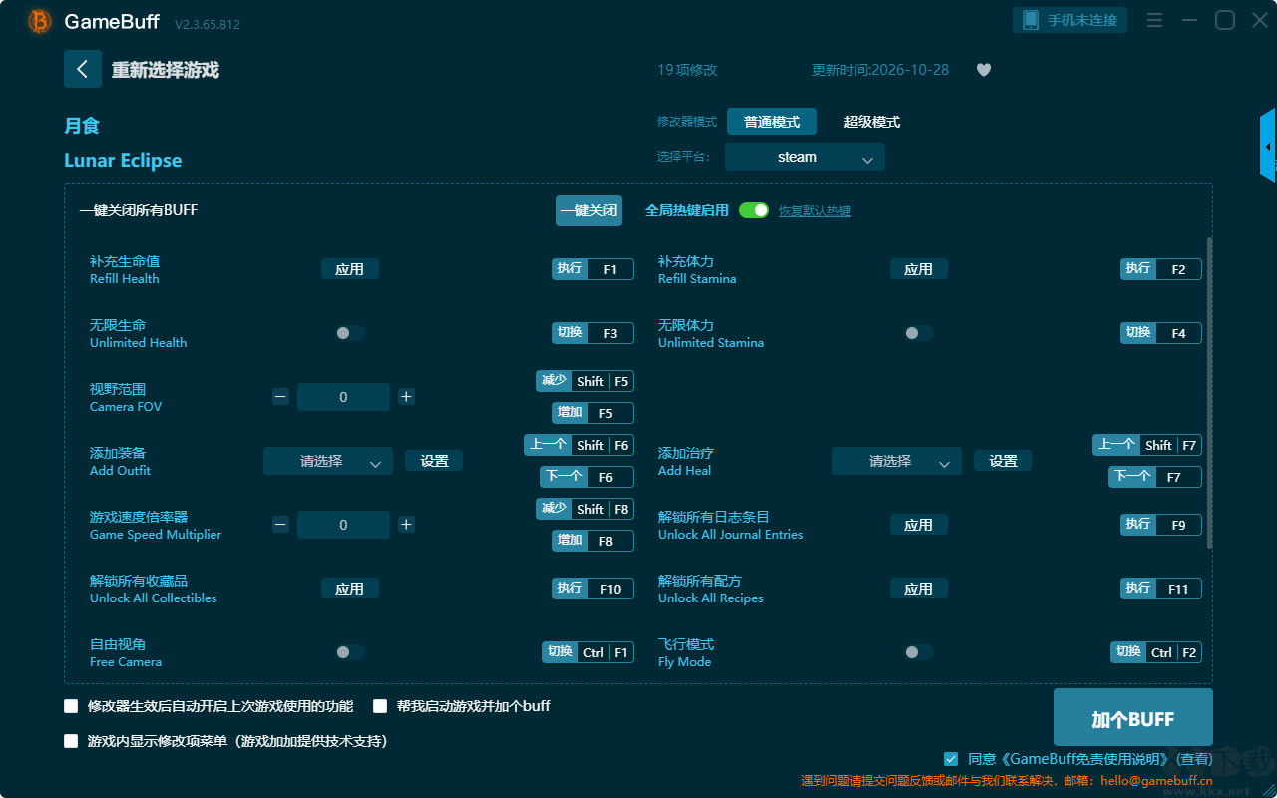Click the vertical scrollbar of cheat list

click(1210, 392)
